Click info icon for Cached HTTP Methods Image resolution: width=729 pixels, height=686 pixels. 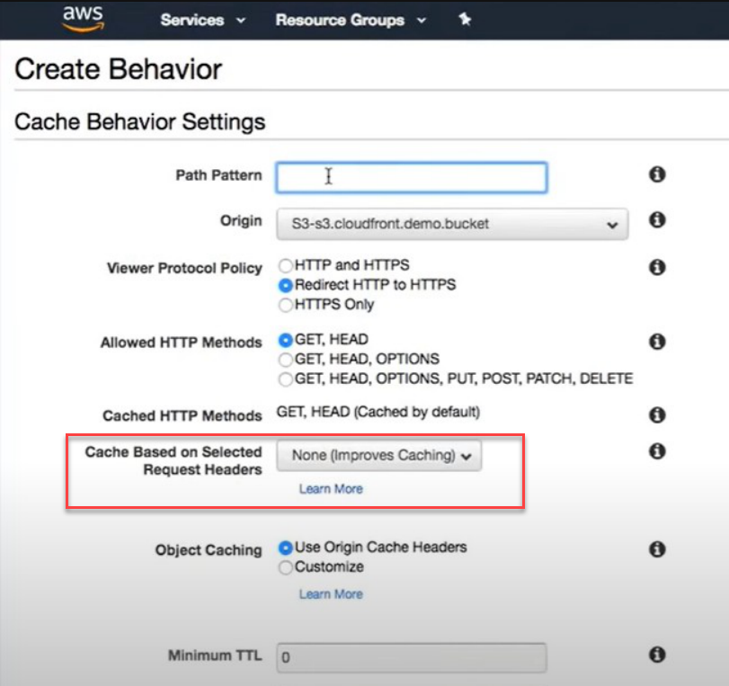point(657,414)
